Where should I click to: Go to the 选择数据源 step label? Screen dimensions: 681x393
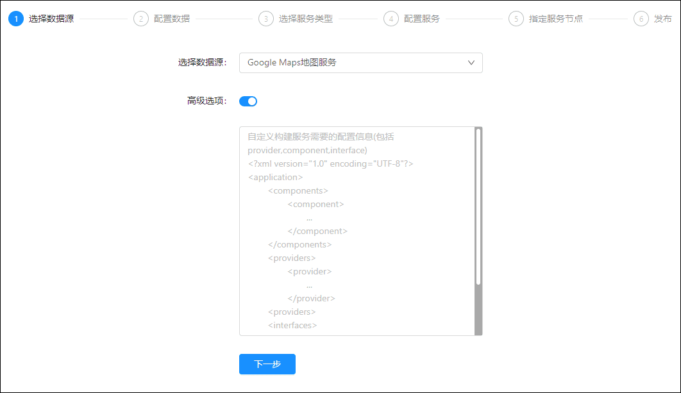coord(51,19)
